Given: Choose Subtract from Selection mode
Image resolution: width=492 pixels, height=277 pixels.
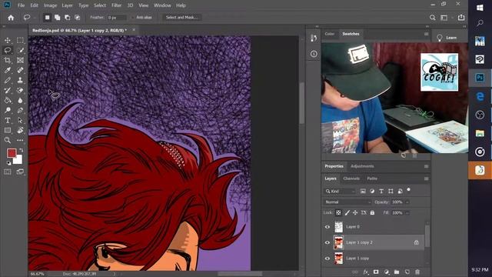Looking at the screenshot, I should tap(67, 18).
